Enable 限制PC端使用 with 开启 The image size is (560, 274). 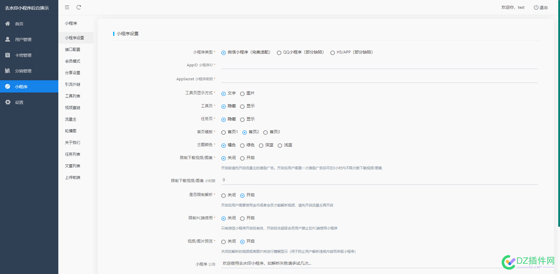(242, 218)
